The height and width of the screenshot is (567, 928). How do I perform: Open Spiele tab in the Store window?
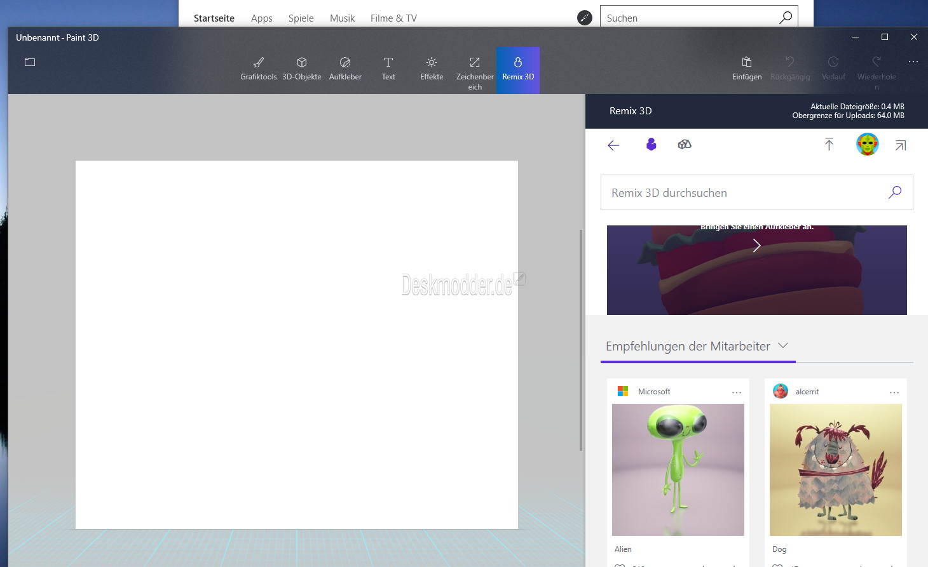(x=301, y=18)
